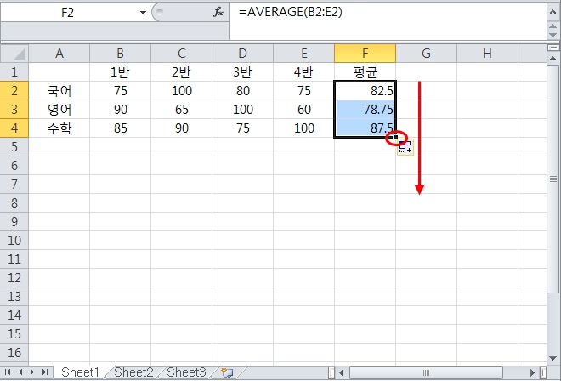Select the 국어 cell
561x381 pixels.
[x=59, y=91]
